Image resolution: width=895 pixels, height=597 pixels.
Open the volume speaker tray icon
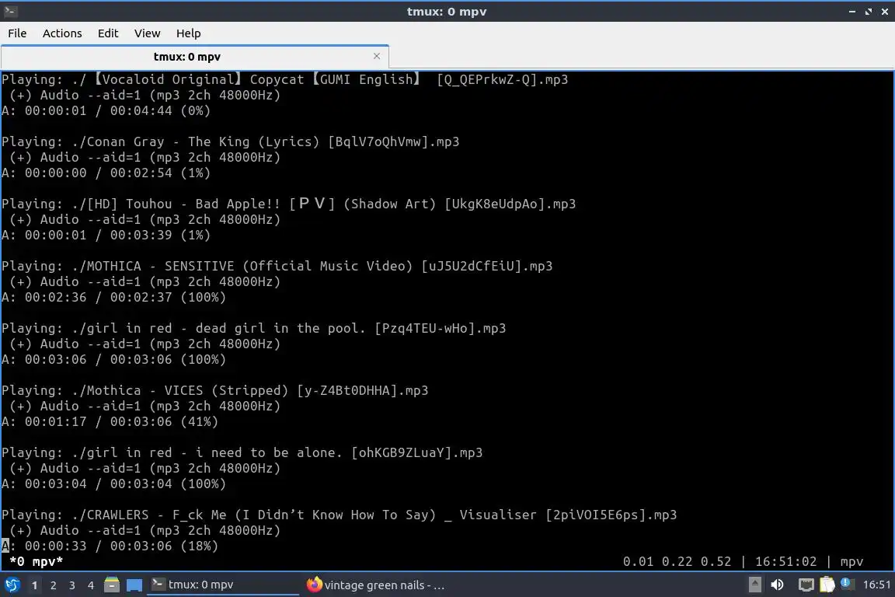click(777, 585)
